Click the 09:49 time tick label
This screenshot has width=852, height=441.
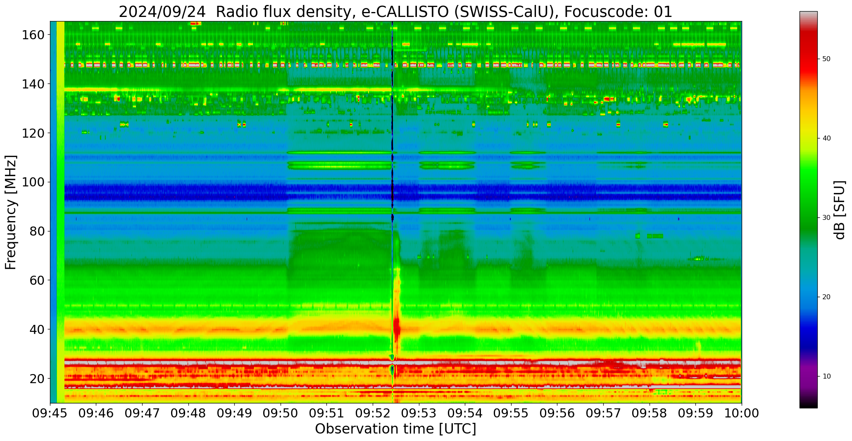(235, 413)
